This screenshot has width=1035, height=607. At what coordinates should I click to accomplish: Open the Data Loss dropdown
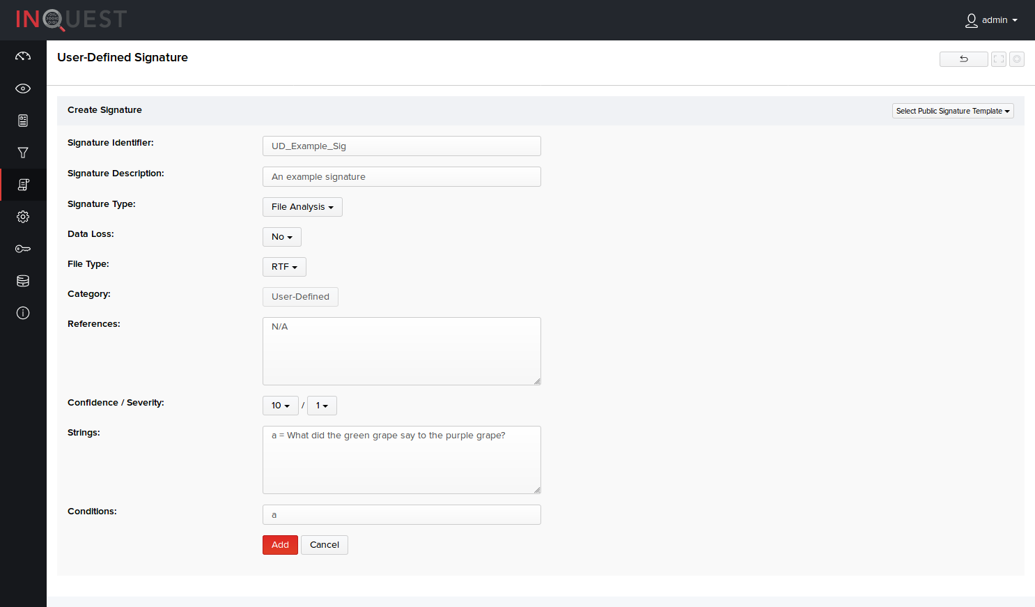(281, 237)
